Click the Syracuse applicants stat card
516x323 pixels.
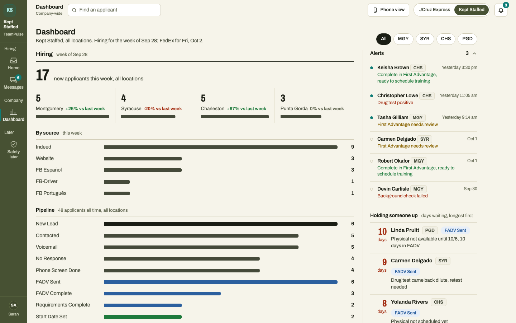(x=155, y=106)
